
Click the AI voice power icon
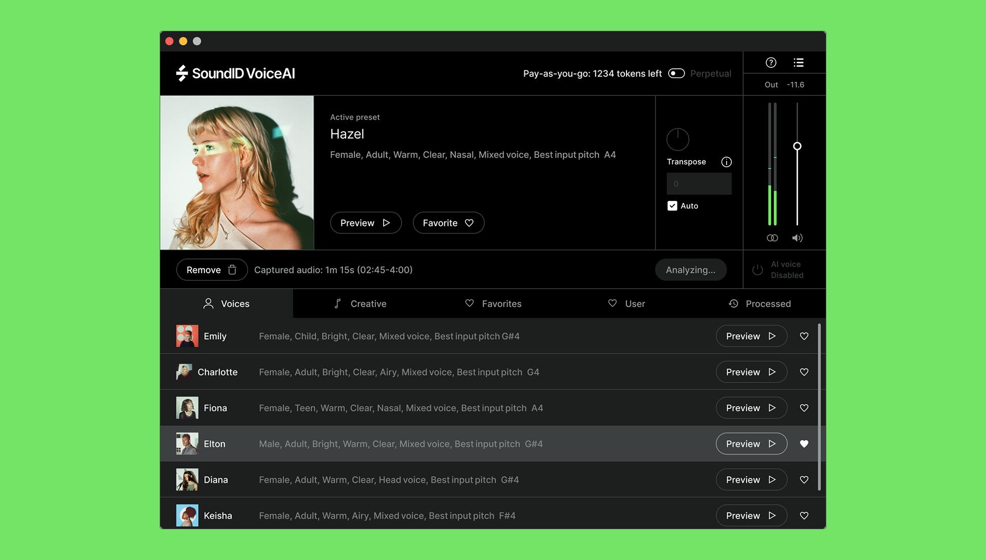tap(757, 269)
